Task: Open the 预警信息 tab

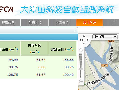Action: tap(8, 22)
